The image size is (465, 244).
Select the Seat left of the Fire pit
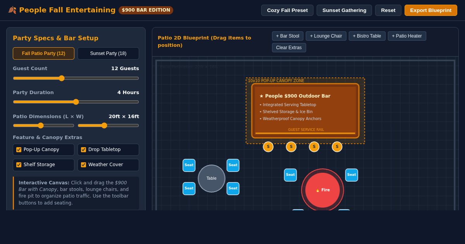[290, 175]
